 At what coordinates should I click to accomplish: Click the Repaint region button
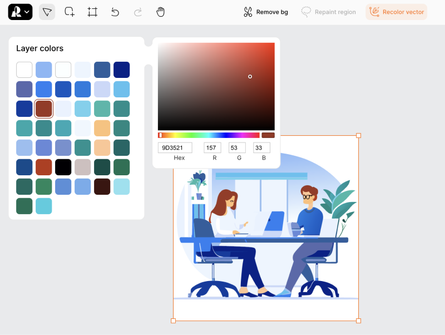pyautogui.click(x=329, y=12)
